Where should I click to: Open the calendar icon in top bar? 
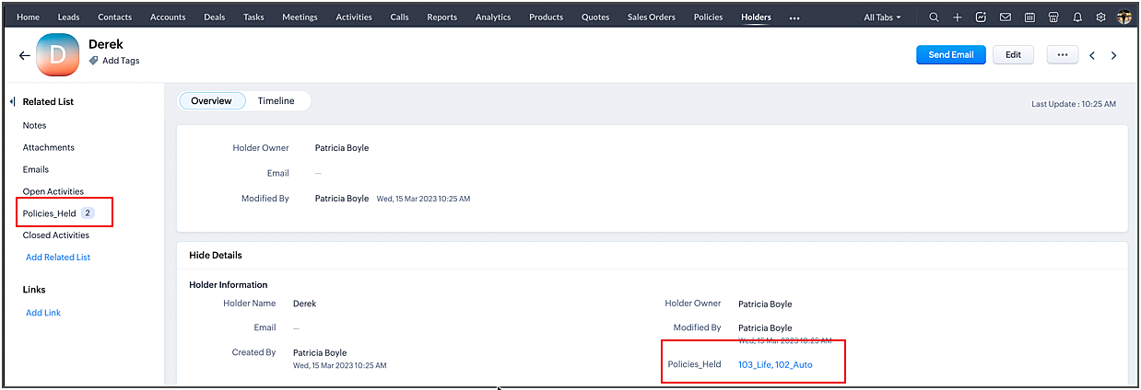pyautogui.click(x=1029, y=17)
